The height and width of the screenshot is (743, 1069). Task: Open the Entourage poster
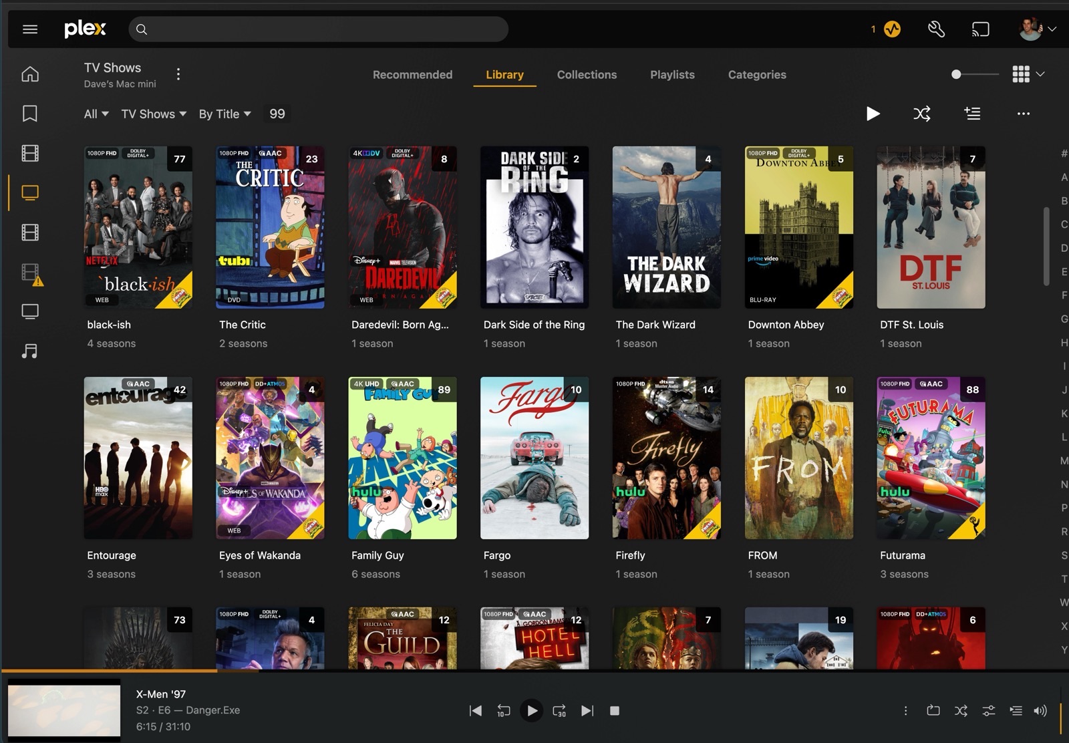pos(138,458)
